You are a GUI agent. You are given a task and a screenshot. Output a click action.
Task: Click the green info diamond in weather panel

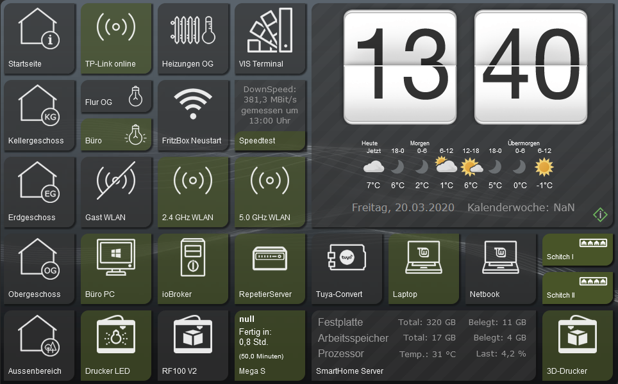pyautogui.click(x=600, y=215)
